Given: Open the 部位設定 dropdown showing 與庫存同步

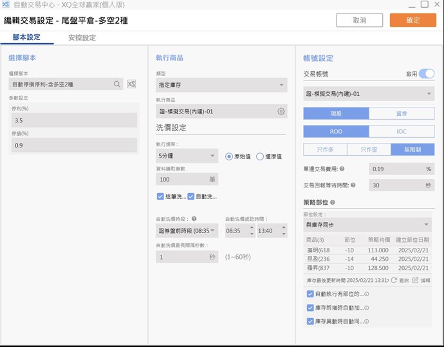Looking at the screenshot, I should point(367,225).
